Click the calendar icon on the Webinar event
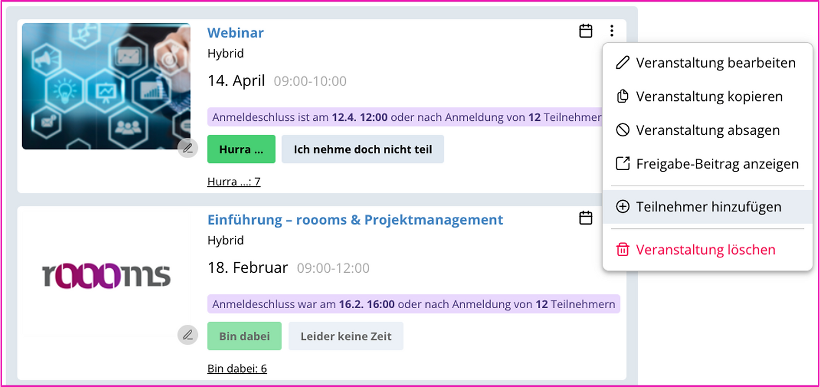 (586, 31)
